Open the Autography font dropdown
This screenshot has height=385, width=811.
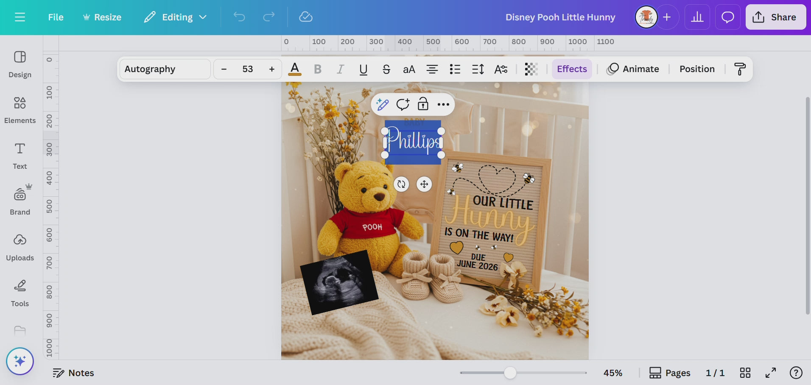(165, 69)
